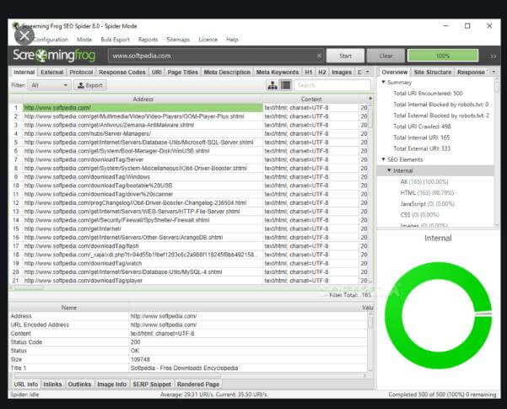
Task: Click the Export button
Action: [90, 85]
